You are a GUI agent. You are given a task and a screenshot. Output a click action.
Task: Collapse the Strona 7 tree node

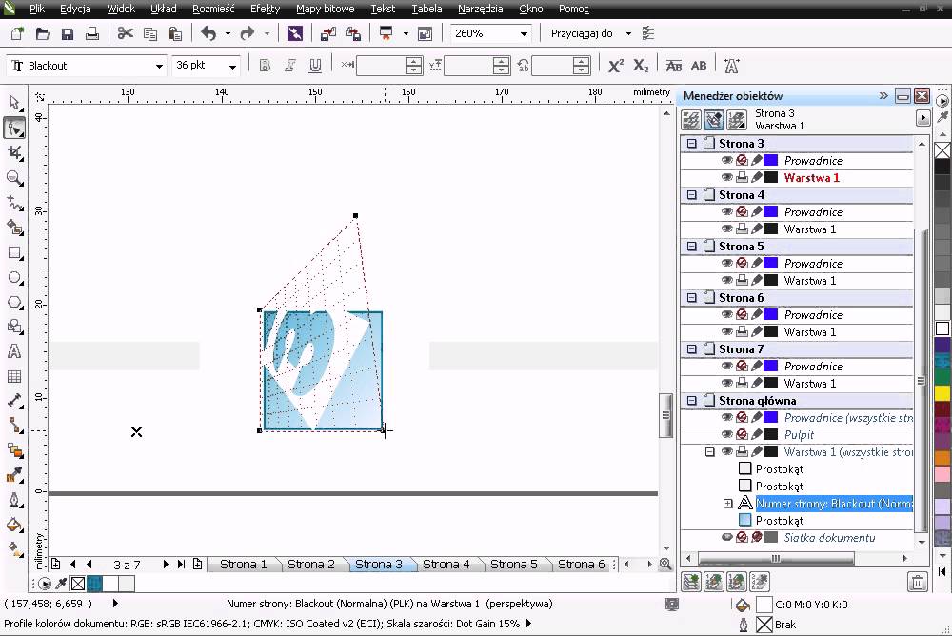tap(691, 348)
